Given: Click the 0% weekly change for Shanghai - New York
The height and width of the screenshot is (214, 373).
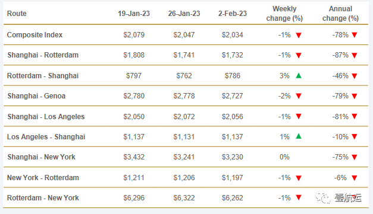Looking at the screenshot, I should pyautogui.click(x=284, y=157).
